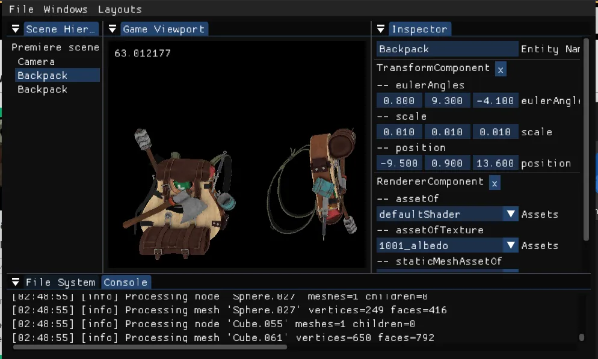Click the Backpack entity name field

point(447,49)
